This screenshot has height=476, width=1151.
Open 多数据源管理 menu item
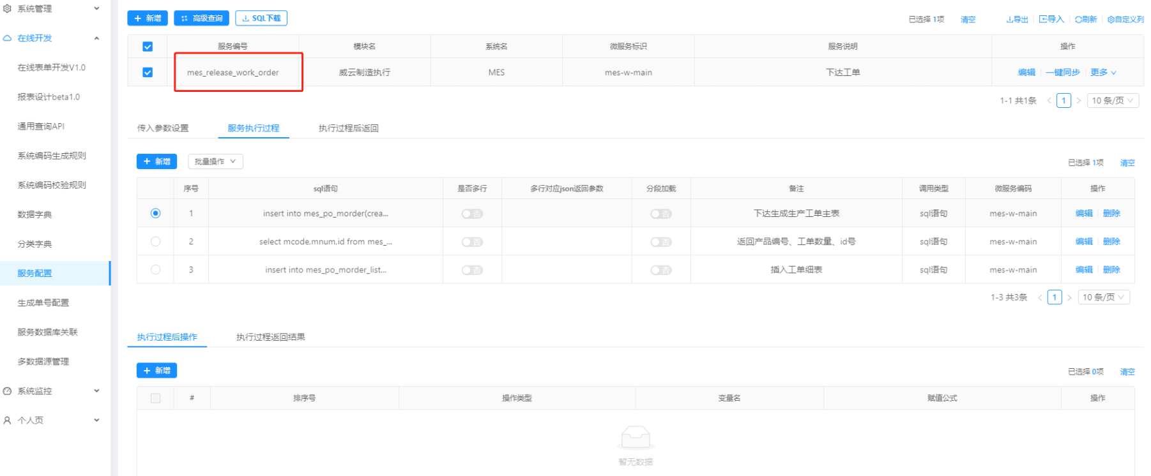pos(43,361)
